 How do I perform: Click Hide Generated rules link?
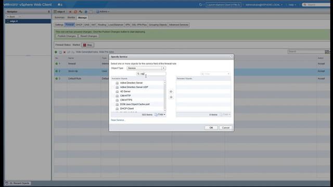point(87,52)
